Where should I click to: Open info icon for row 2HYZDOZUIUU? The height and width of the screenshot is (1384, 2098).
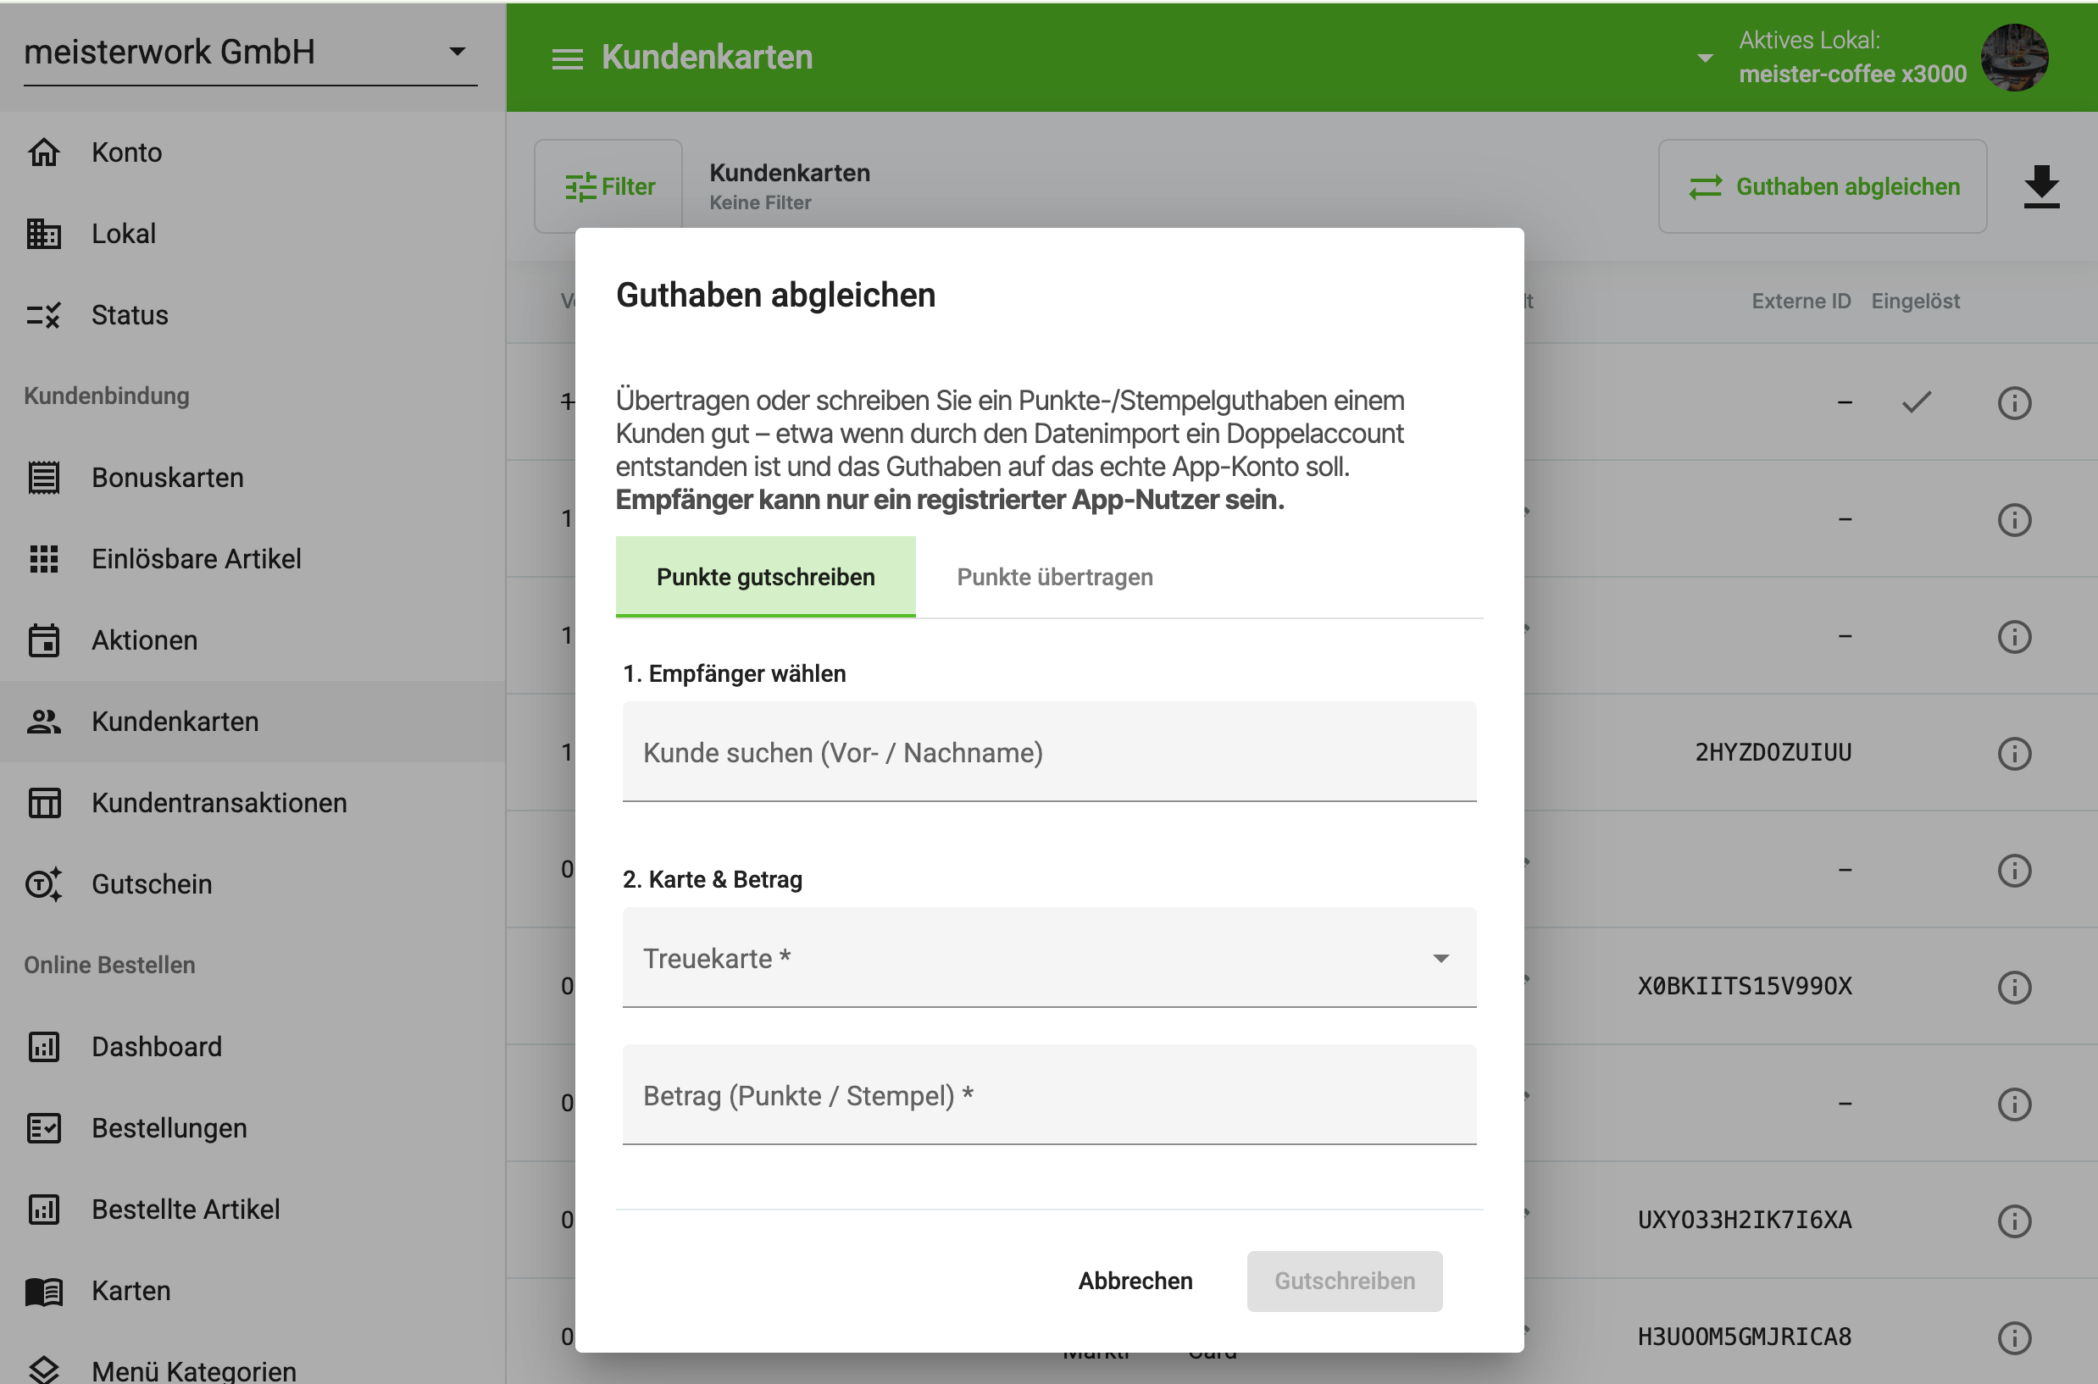[2014, 753]
